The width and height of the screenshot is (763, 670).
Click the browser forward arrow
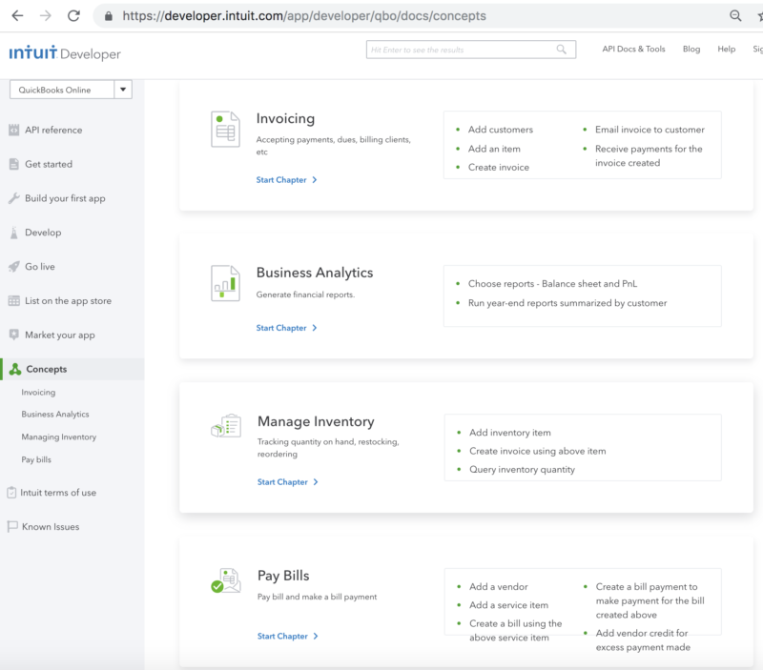coord(45,16)
